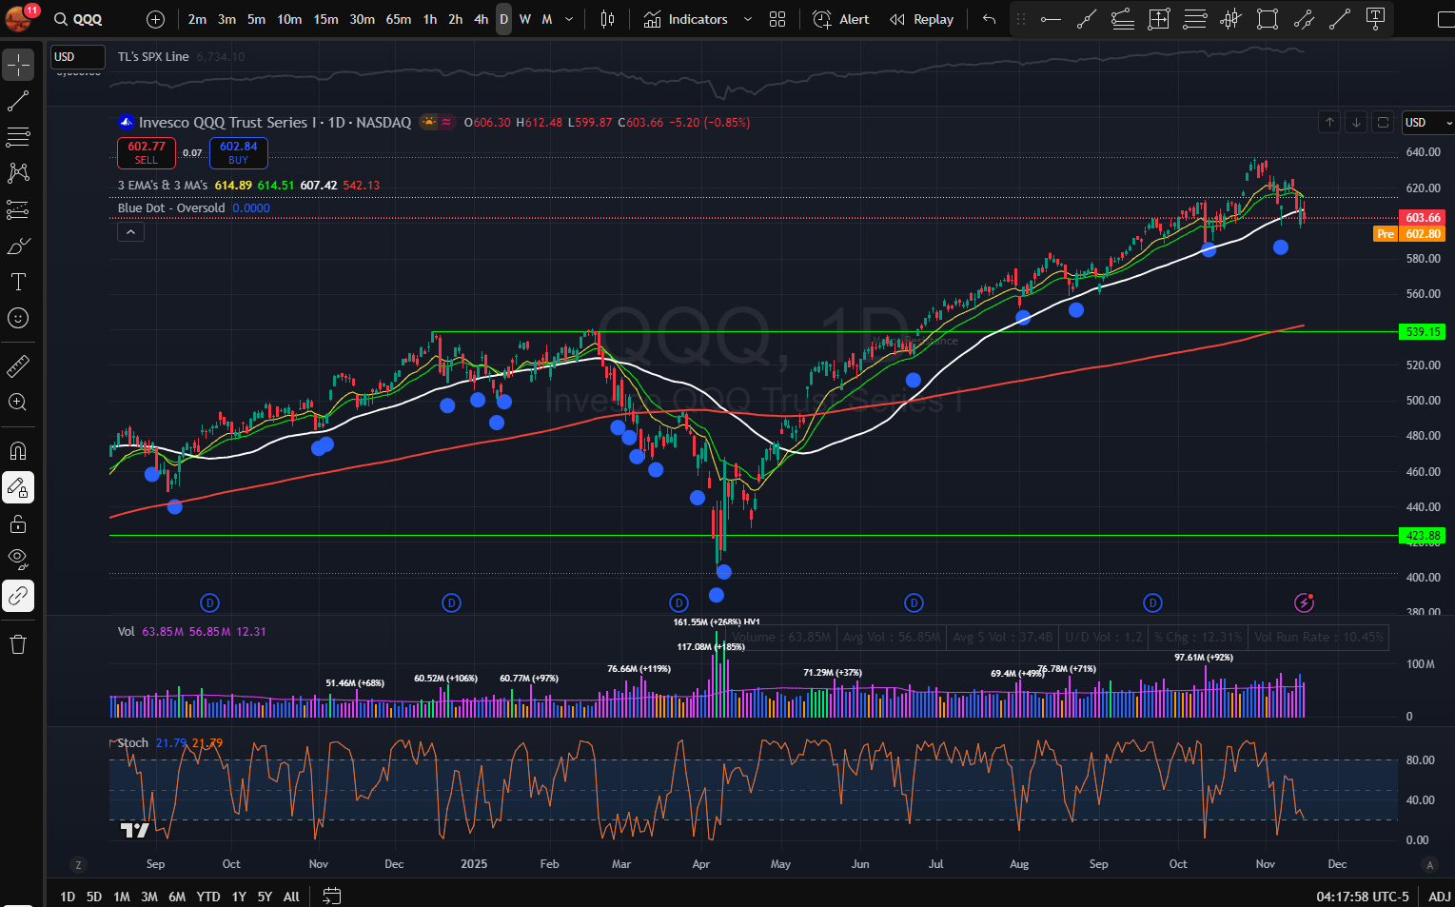Set date range to 5Y

click(265, 896)
